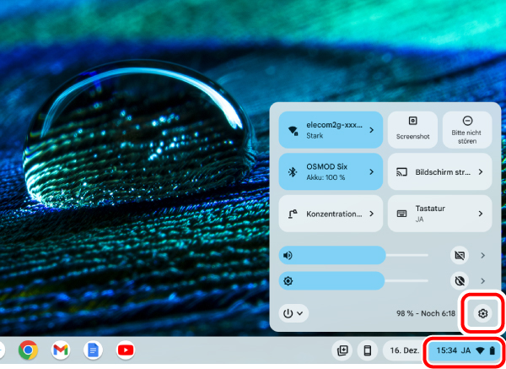Mute sound via the volume speaker icon

pyautogui.click(x=288, y=254)
